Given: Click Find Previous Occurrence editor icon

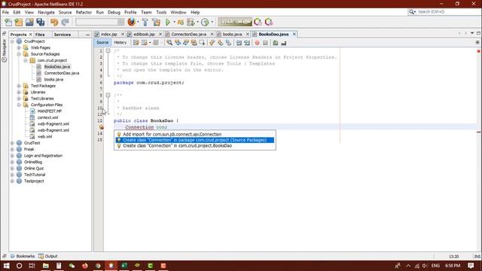Looking at the screenshot, I should tap(178, 43).
